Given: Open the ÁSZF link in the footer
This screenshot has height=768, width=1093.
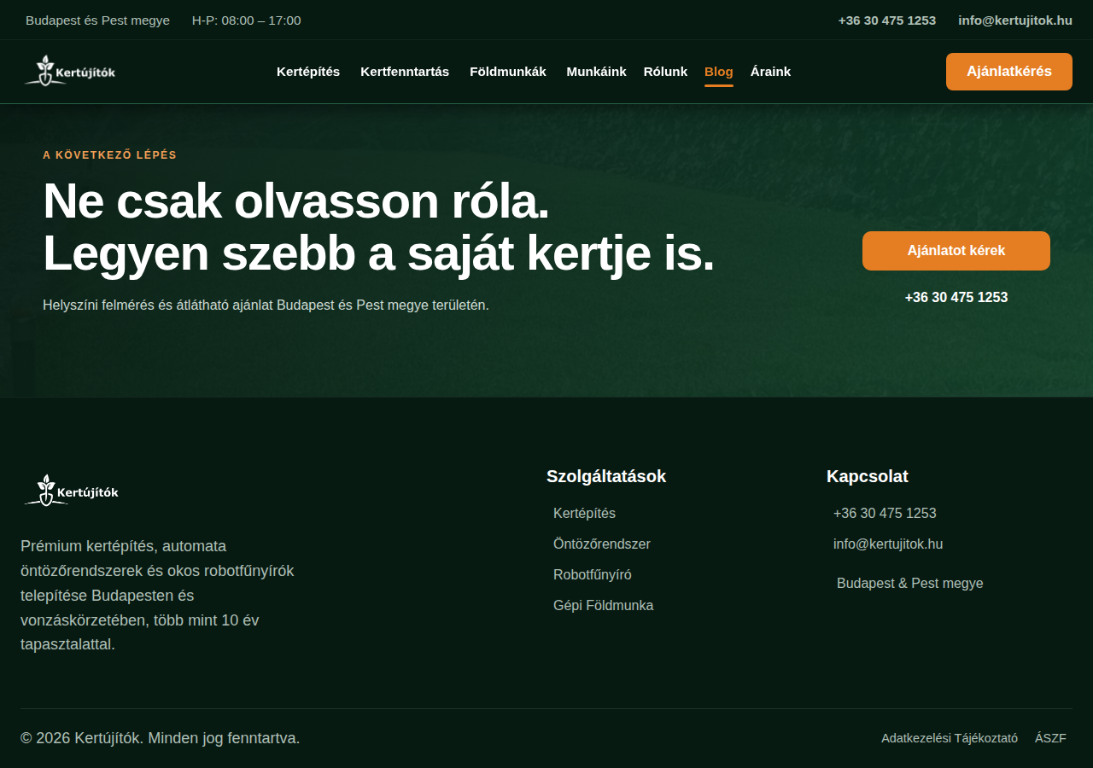Looking at the screenshot, I should point(1050,738).
